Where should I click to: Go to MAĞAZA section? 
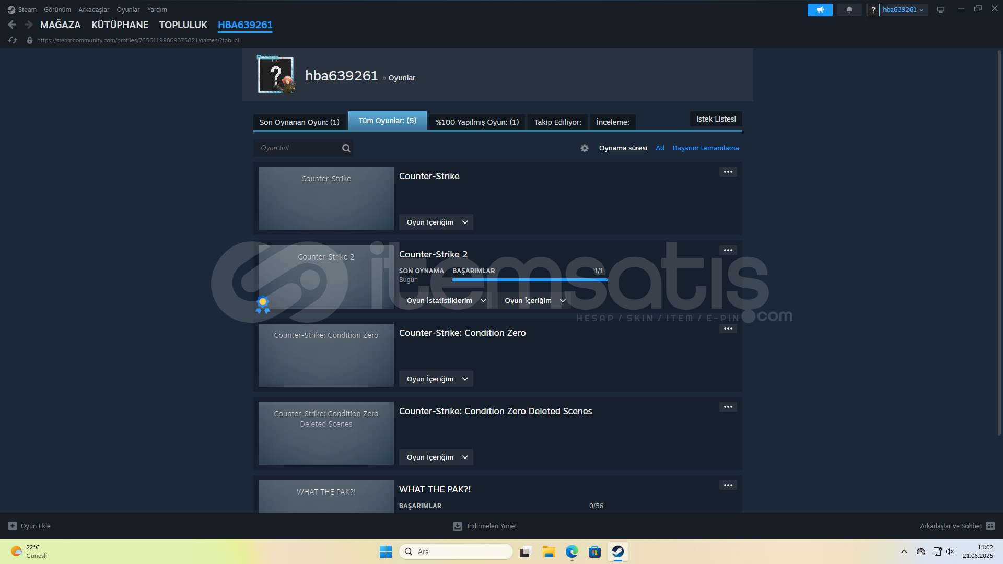61,25
